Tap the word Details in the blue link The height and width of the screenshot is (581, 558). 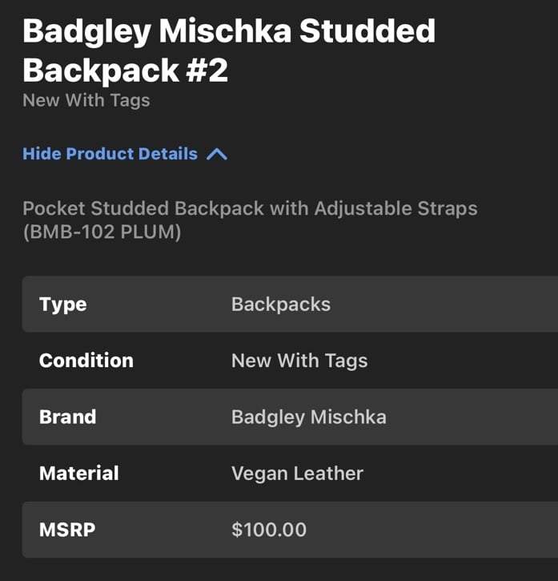[168, 154]
